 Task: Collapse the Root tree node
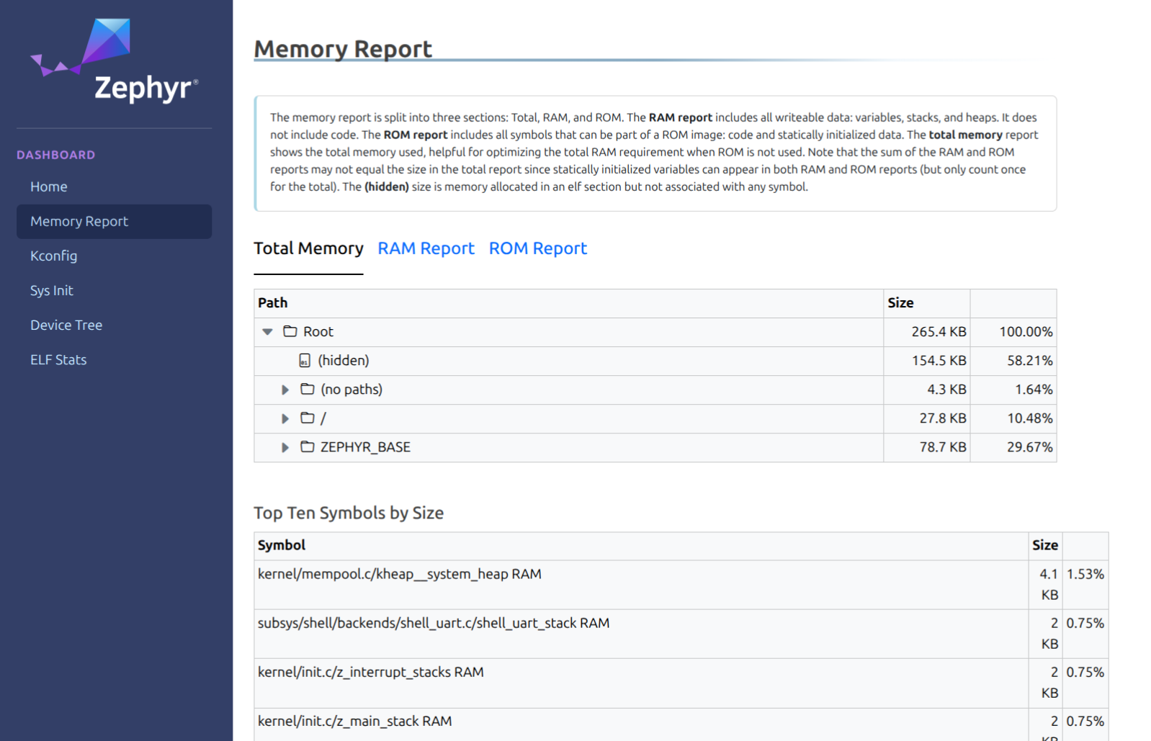268,332
